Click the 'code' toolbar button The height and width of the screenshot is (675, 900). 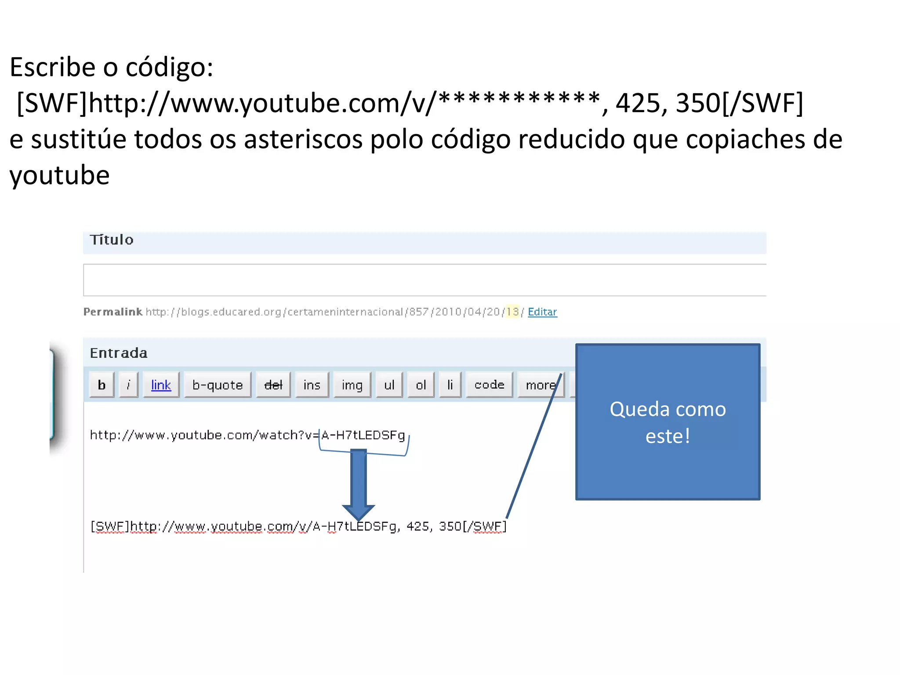[x=490, y=385]
